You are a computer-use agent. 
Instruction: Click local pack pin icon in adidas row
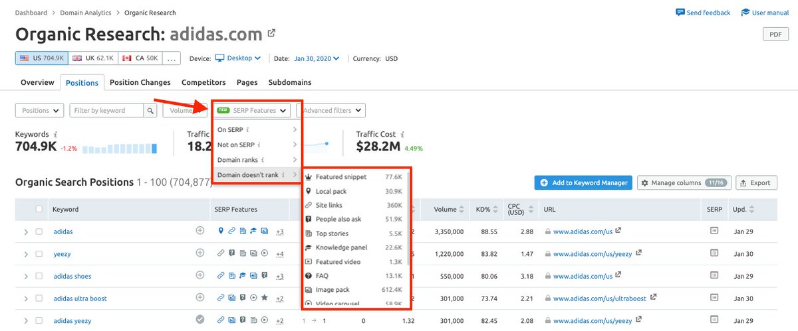point(221,232)
